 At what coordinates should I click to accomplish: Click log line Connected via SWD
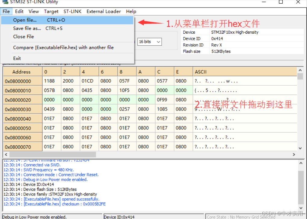(32, 165)
